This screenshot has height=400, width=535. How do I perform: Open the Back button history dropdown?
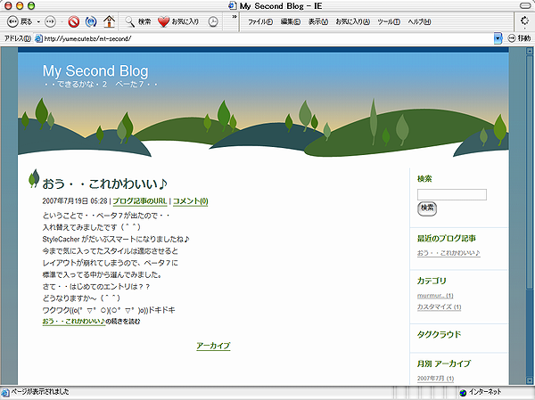point(37,21)
